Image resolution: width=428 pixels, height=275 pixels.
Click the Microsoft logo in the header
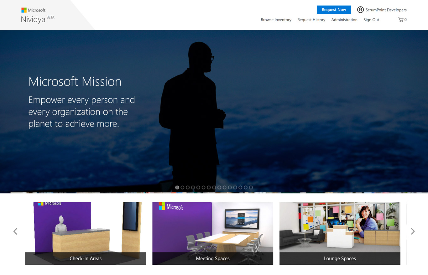[33, 10]
